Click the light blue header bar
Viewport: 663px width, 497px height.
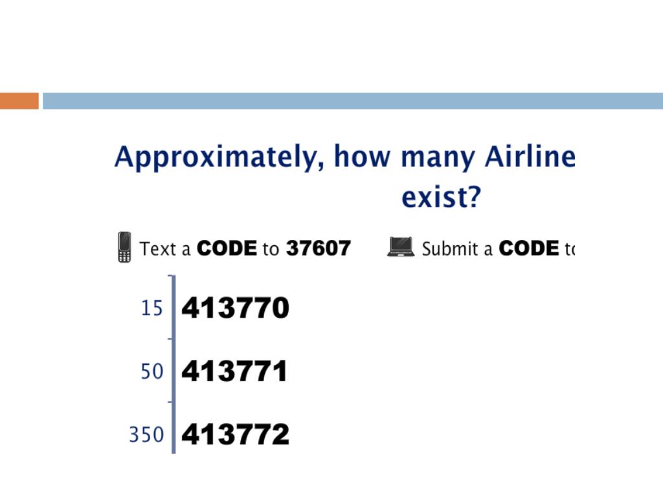[353, 101]
